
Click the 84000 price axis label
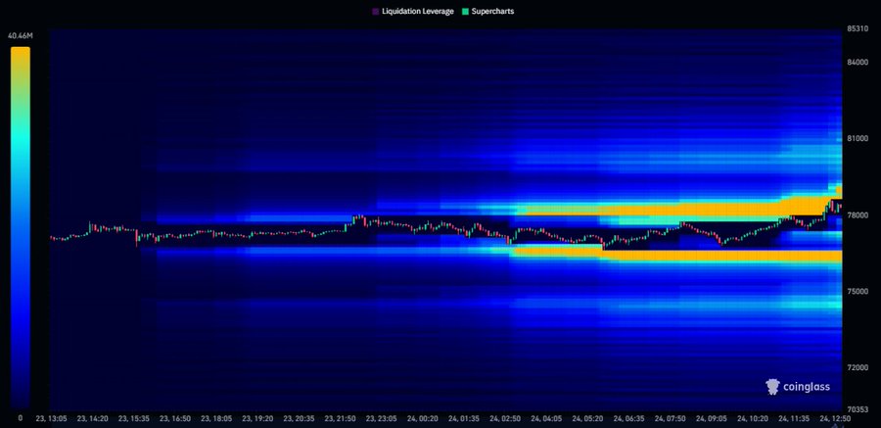857,62
